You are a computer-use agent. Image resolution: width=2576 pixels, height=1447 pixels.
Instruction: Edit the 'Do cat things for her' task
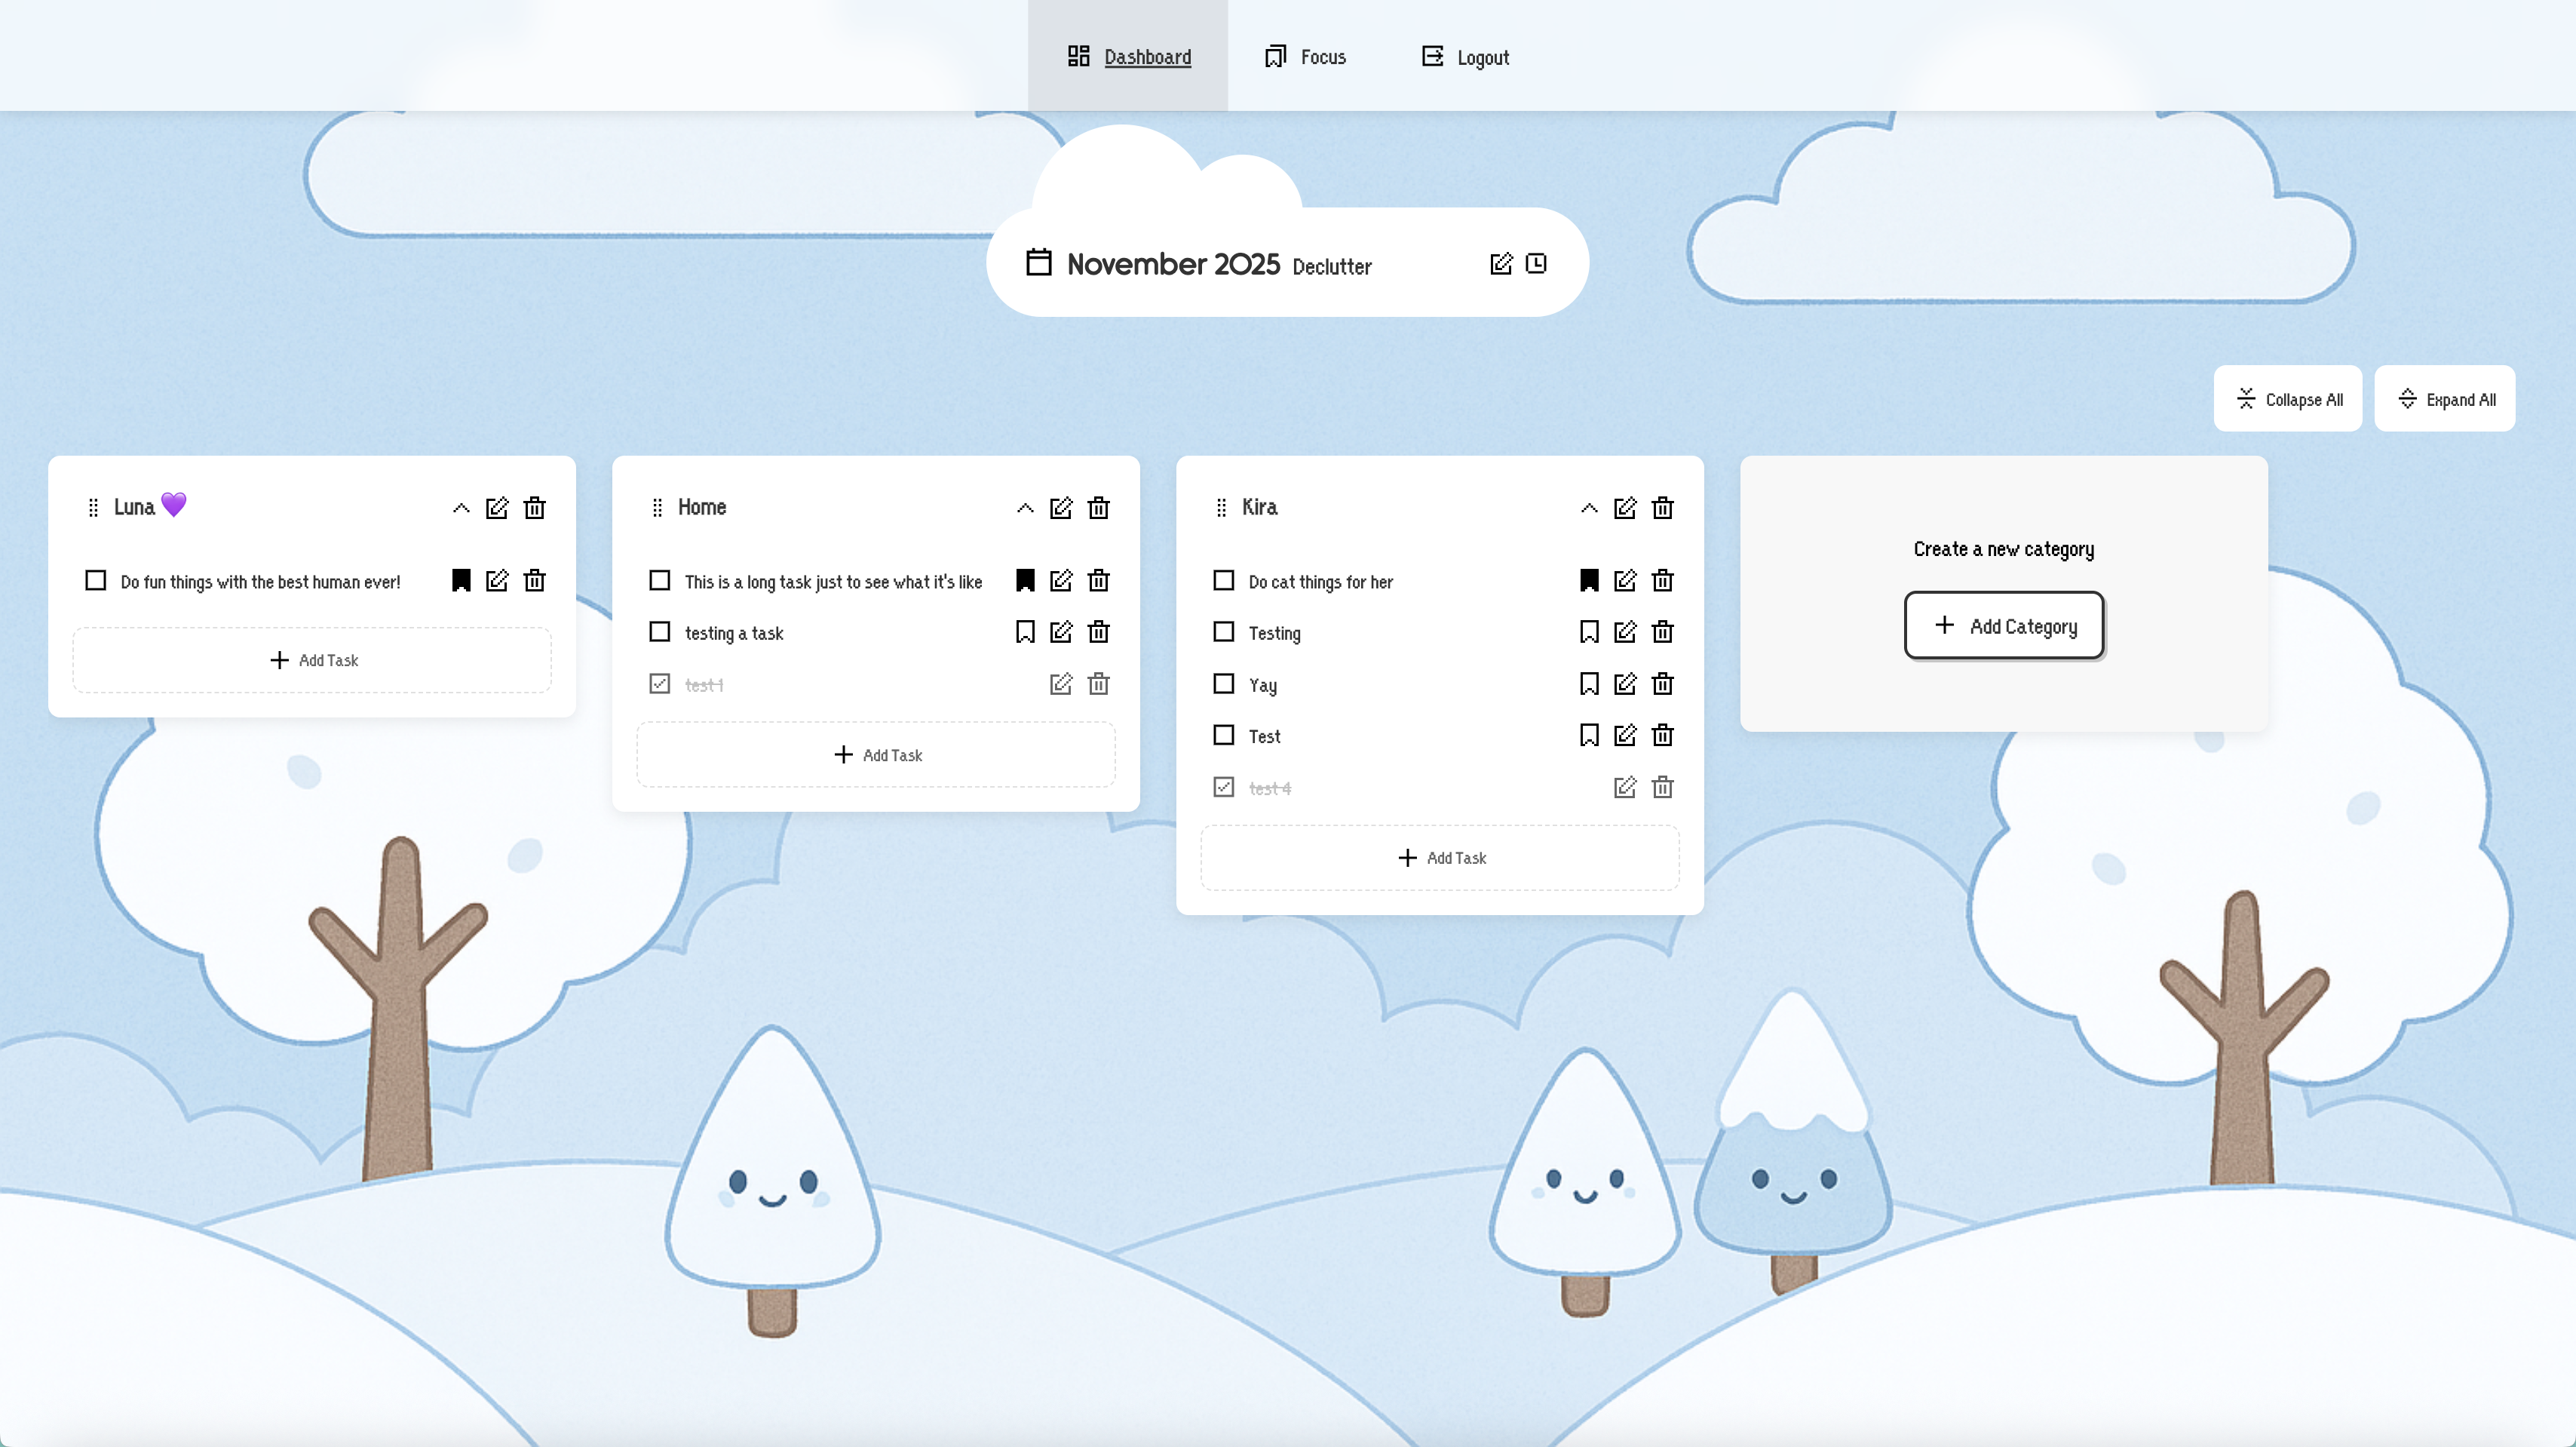click(x=1625, y=580)
